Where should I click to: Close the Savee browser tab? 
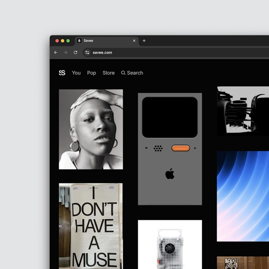click(134, 41)
